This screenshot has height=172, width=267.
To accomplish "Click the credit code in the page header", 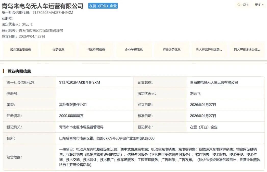I will click(53, 13).
